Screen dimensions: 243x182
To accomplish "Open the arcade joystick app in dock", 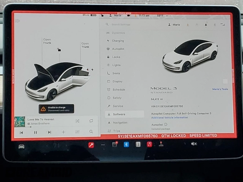I will click(x=161, y=144).
